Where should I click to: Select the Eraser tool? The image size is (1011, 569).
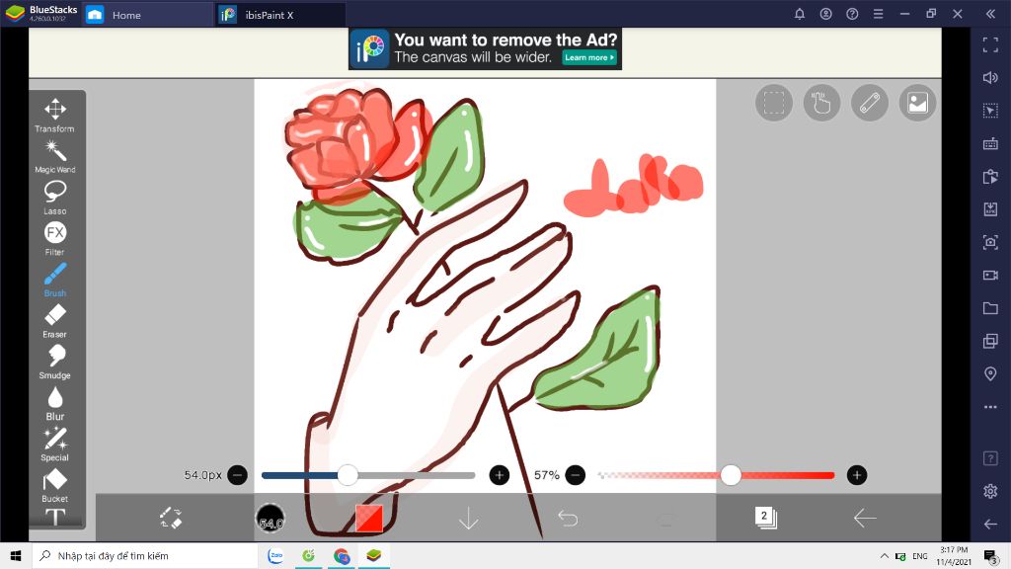(x=55, y=321)
